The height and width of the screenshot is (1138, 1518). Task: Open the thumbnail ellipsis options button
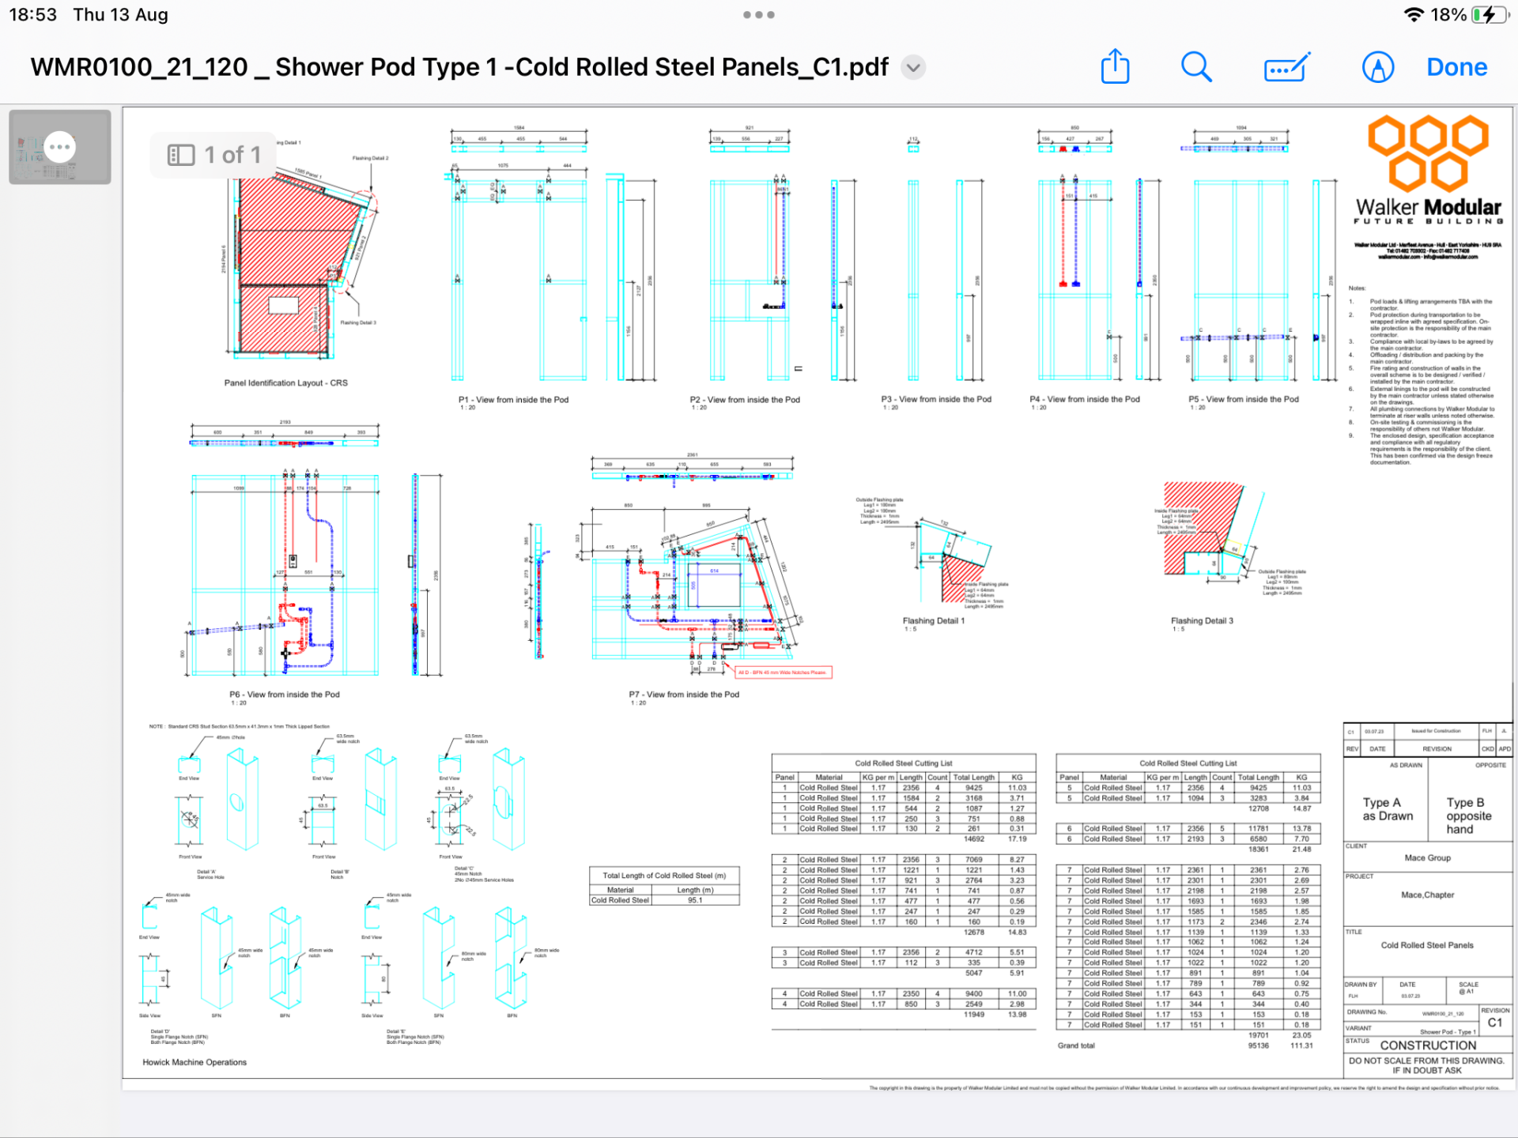(60, 147)
